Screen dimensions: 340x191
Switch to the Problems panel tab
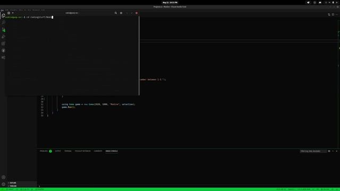44,151
